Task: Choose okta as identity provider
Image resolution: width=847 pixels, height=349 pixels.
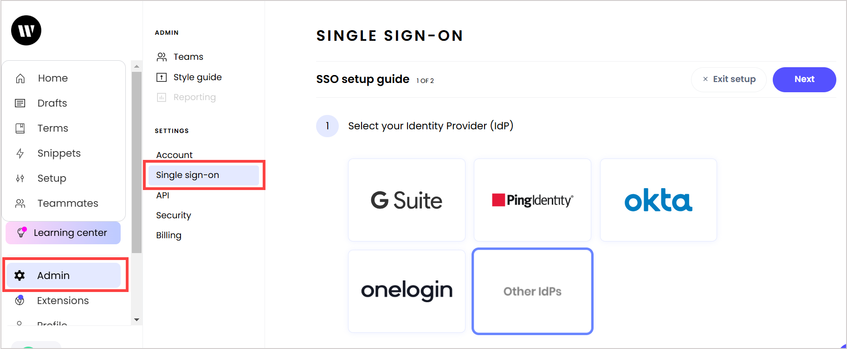Action: point(658,200)
